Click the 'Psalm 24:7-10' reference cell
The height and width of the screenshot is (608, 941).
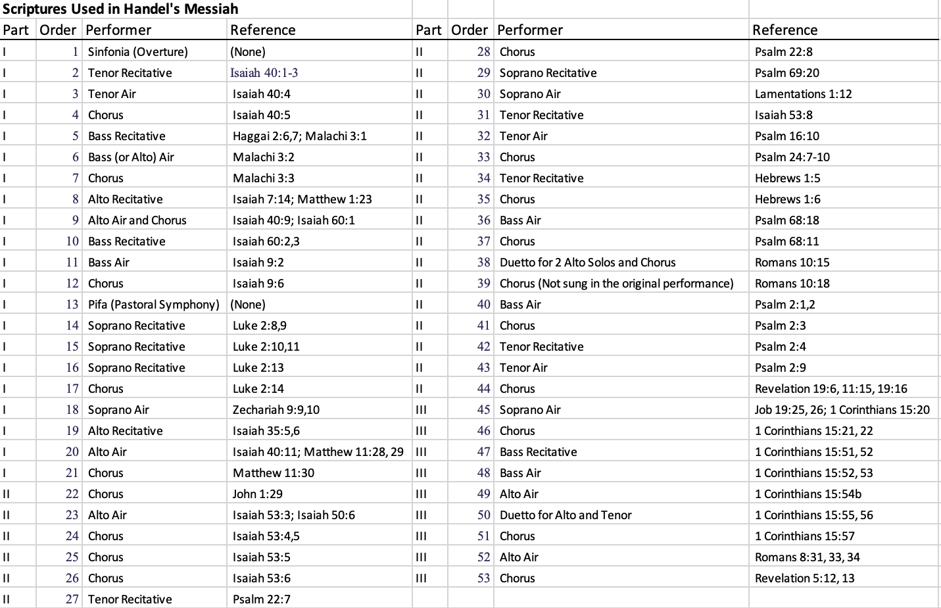792,157
